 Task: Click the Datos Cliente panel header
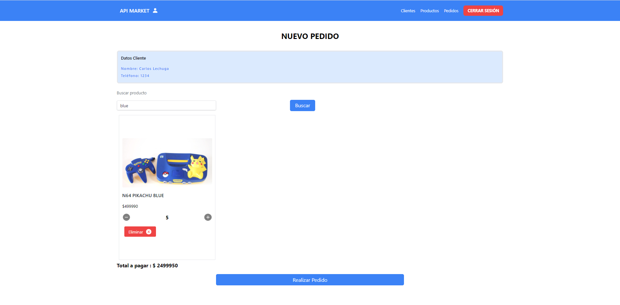click(133, 58)
